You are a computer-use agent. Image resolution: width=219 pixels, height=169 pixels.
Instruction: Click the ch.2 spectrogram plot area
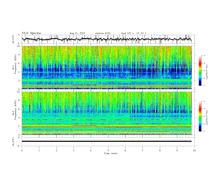106,113
